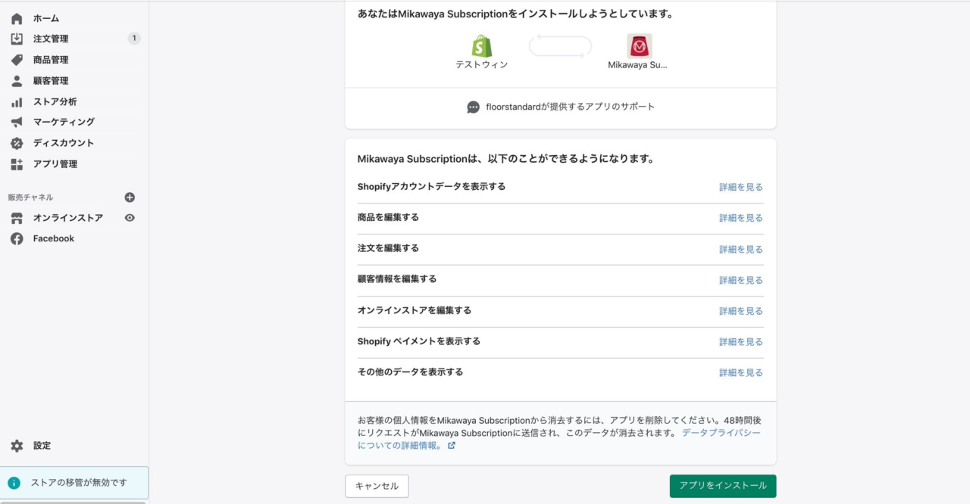Click 販売チャネル section heading
The height and width of the screenshot is (504, 970).
31,198
